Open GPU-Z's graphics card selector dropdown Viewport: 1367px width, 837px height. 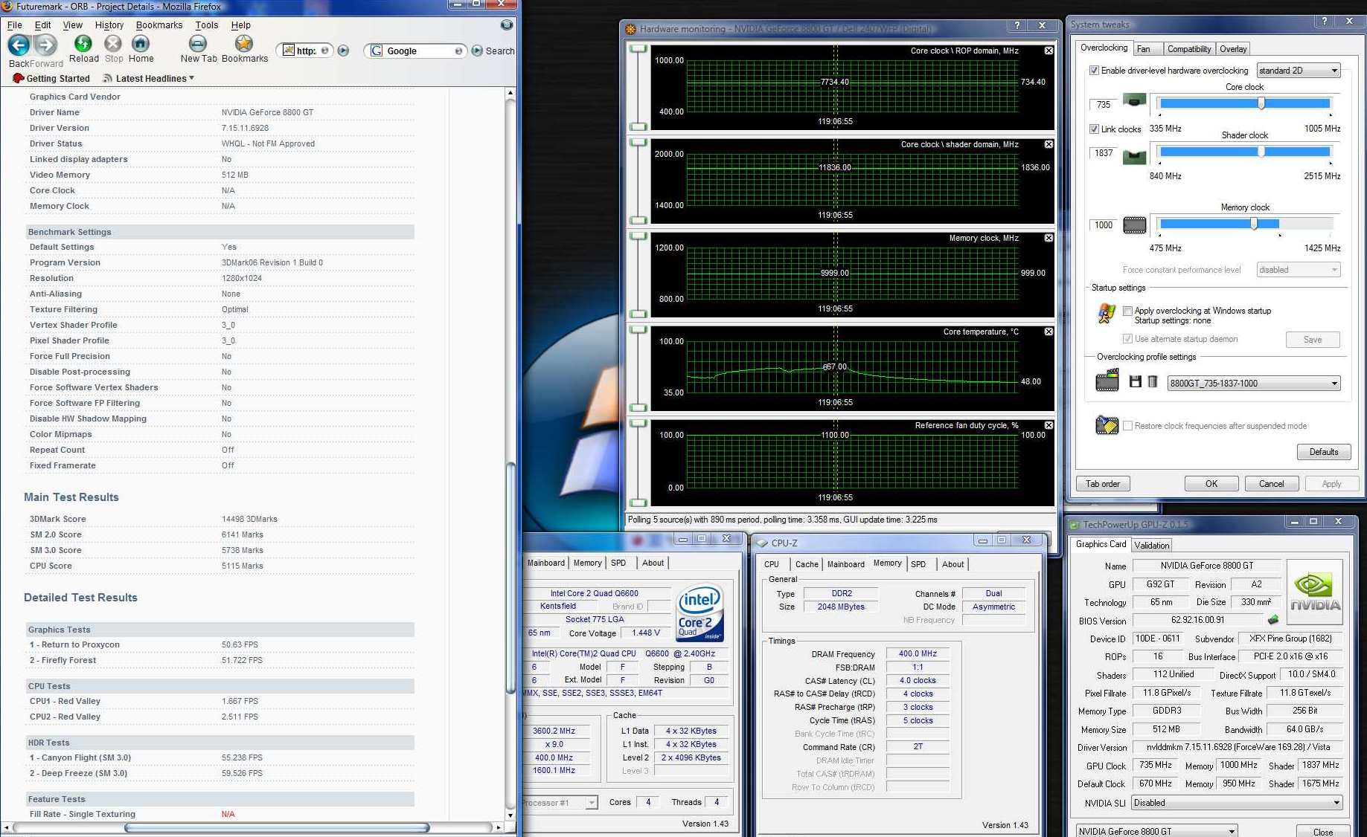pos(1156,831)
